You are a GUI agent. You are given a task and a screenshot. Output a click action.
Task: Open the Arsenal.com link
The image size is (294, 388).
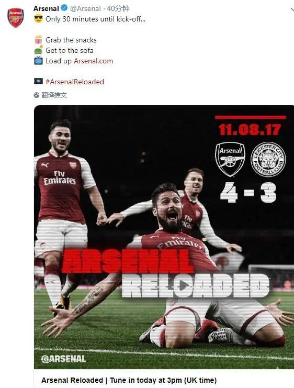point(93,61)
